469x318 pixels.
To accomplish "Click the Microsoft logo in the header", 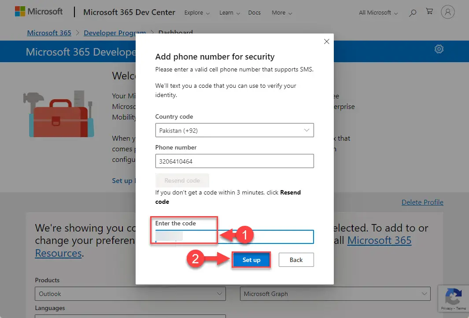I will [39, 11].
